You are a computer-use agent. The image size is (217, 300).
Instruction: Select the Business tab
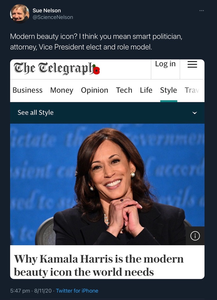coord(27,90)
